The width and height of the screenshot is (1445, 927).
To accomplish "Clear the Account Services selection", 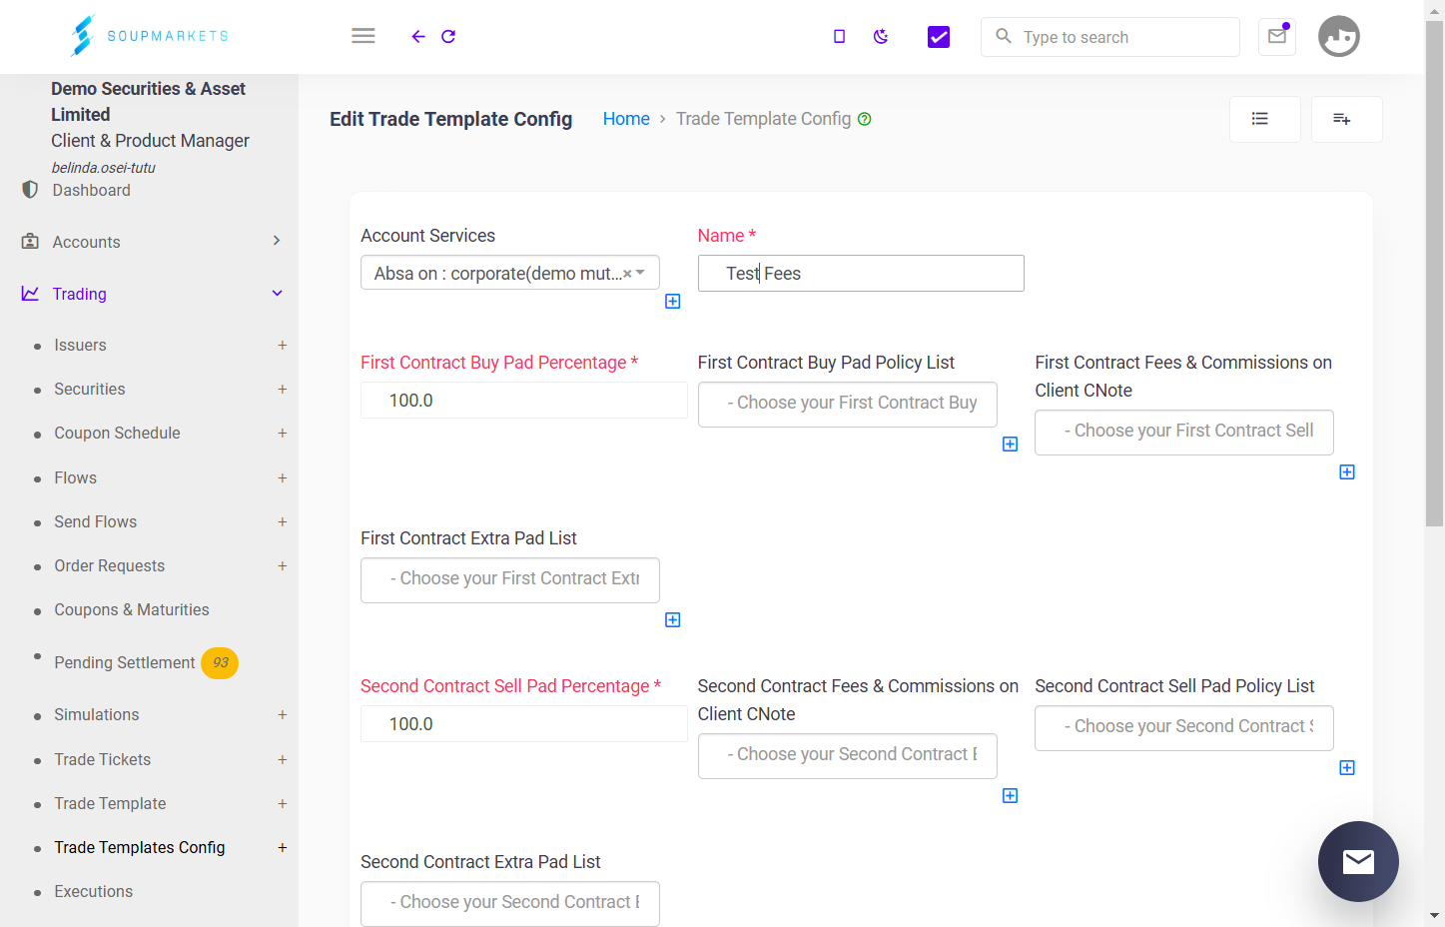I will pos(627,274).
